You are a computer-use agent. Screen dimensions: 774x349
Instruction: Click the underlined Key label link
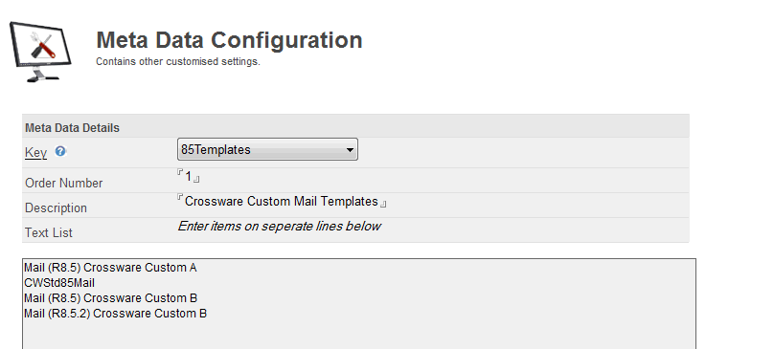point(35,153)
